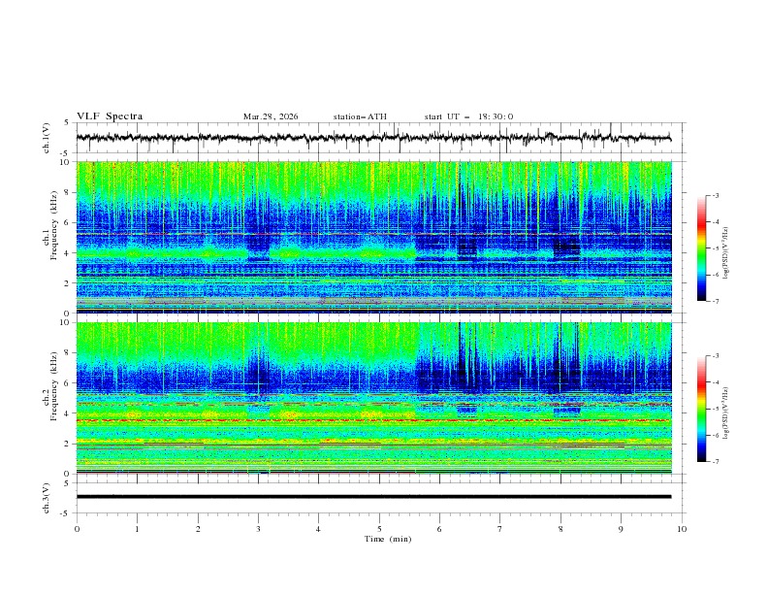Click the "-3" label on the upper colorbar
Viewport: 768px width, 594px height.
pos(715,195)
